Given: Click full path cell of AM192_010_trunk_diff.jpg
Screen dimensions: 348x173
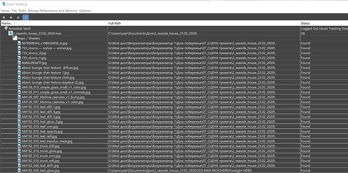Looking at the screenshot, I should click(204, 146).
